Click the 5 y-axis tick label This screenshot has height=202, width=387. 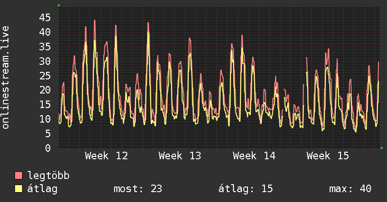(48, 133)
